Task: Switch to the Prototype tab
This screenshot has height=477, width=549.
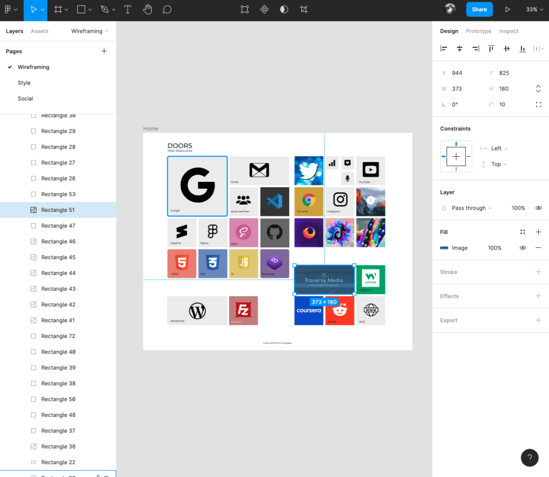Action: (x=479, y=31)
